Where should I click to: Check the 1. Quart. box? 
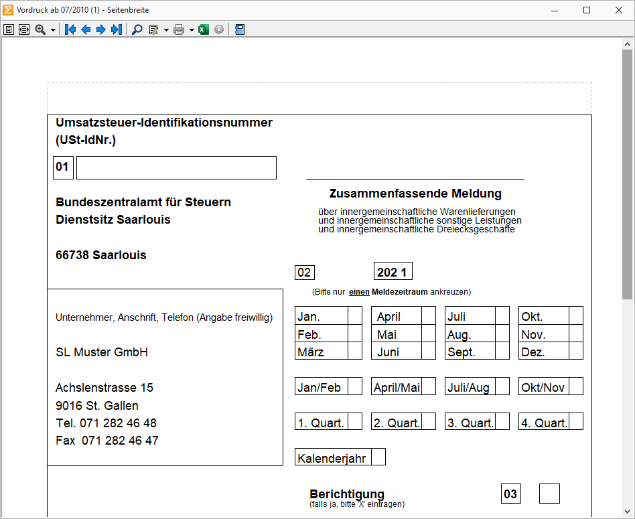(355, 421)
